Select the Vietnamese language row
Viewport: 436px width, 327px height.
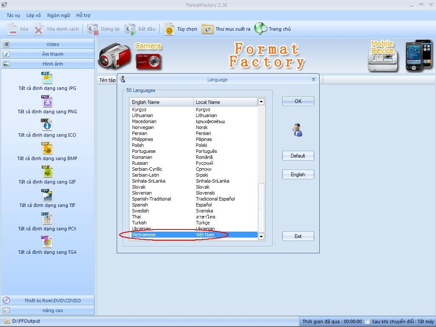point(194,235)
